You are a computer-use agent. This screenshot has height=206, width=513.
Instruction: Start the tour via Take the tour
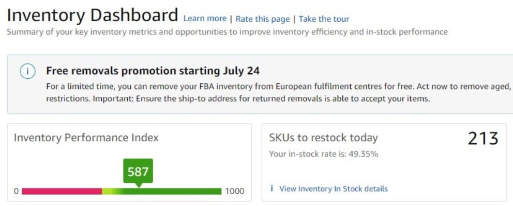324,19
